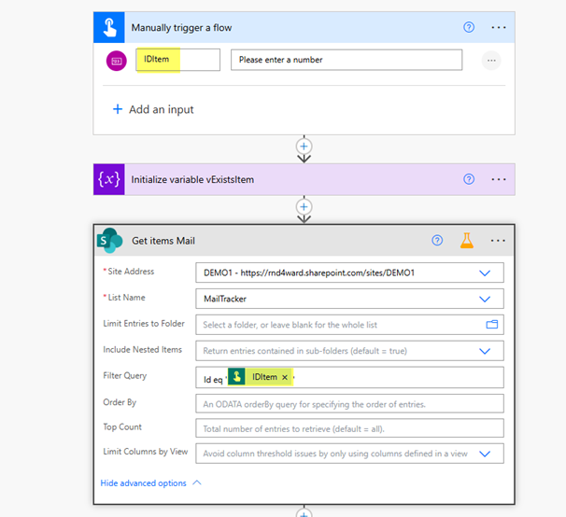Open the Include Nested Items dropdown
566x517 pixels.
coord(484,351)
